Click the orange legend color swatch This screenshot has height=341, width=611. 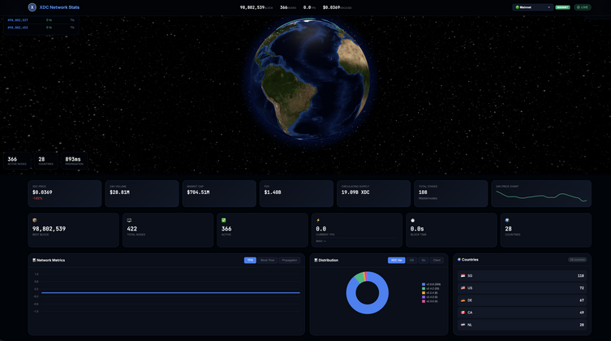pos(424,293)
